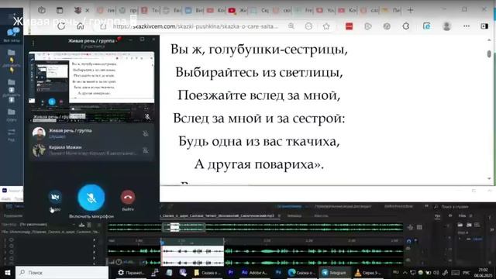Add the page to favorites with the star
This screenshot has height=279, width=496.
coord(326,26)
